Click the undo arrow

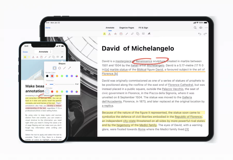(200, 34)
